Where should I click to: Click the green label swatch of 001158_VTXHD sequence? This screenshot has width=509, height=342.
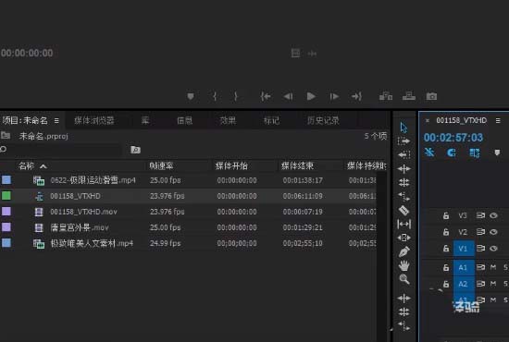6,195
